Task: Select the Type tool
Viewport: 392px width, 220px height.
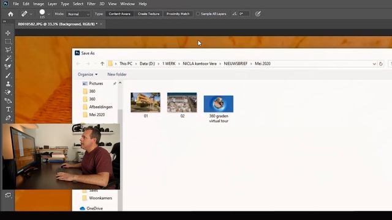Action: 8,109
